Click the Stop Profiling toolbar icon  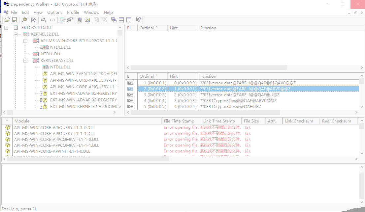(x=104, y=20)
